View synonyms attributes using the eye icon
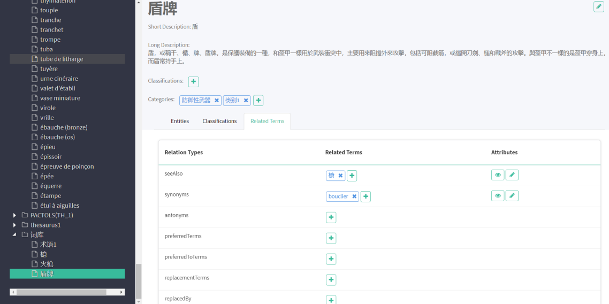The height and width of the screenshot is (304, 609). (x=498, y=196)
